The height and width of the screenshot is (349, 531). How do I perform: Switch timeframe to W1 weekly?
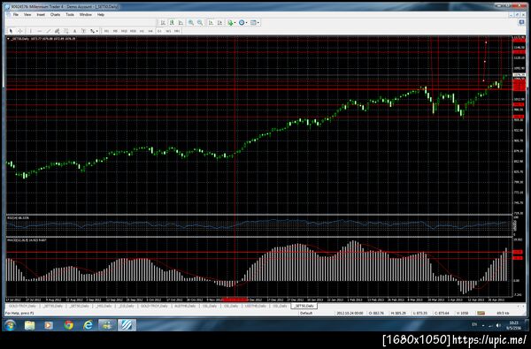[x=168, y=31]
